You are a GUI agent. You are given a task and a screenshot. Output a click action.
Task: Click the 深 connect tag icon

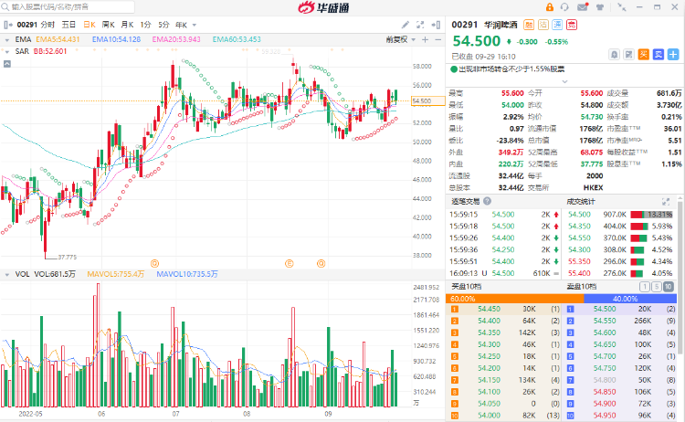click(557, 25)
